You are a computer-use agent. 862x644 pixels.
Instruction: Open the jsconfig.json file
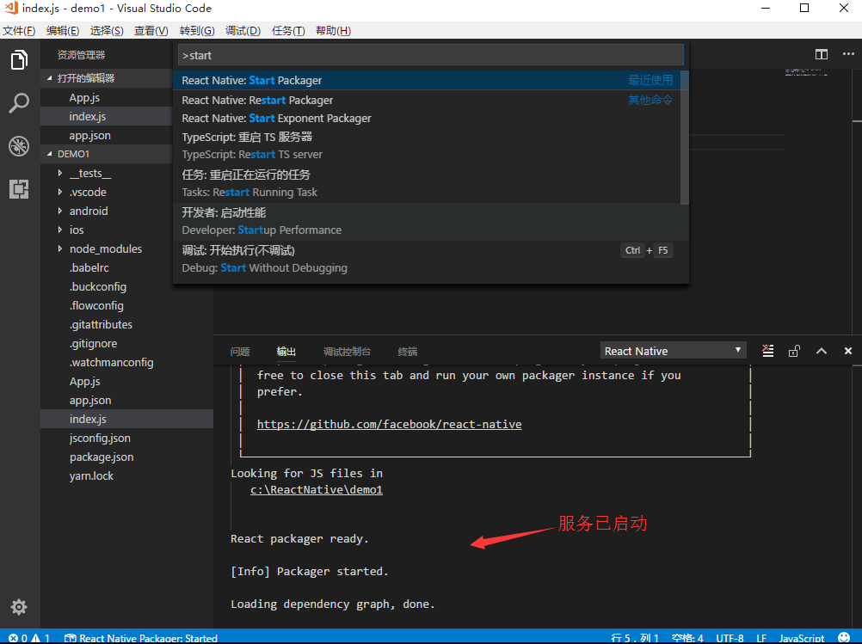point(100,439)
